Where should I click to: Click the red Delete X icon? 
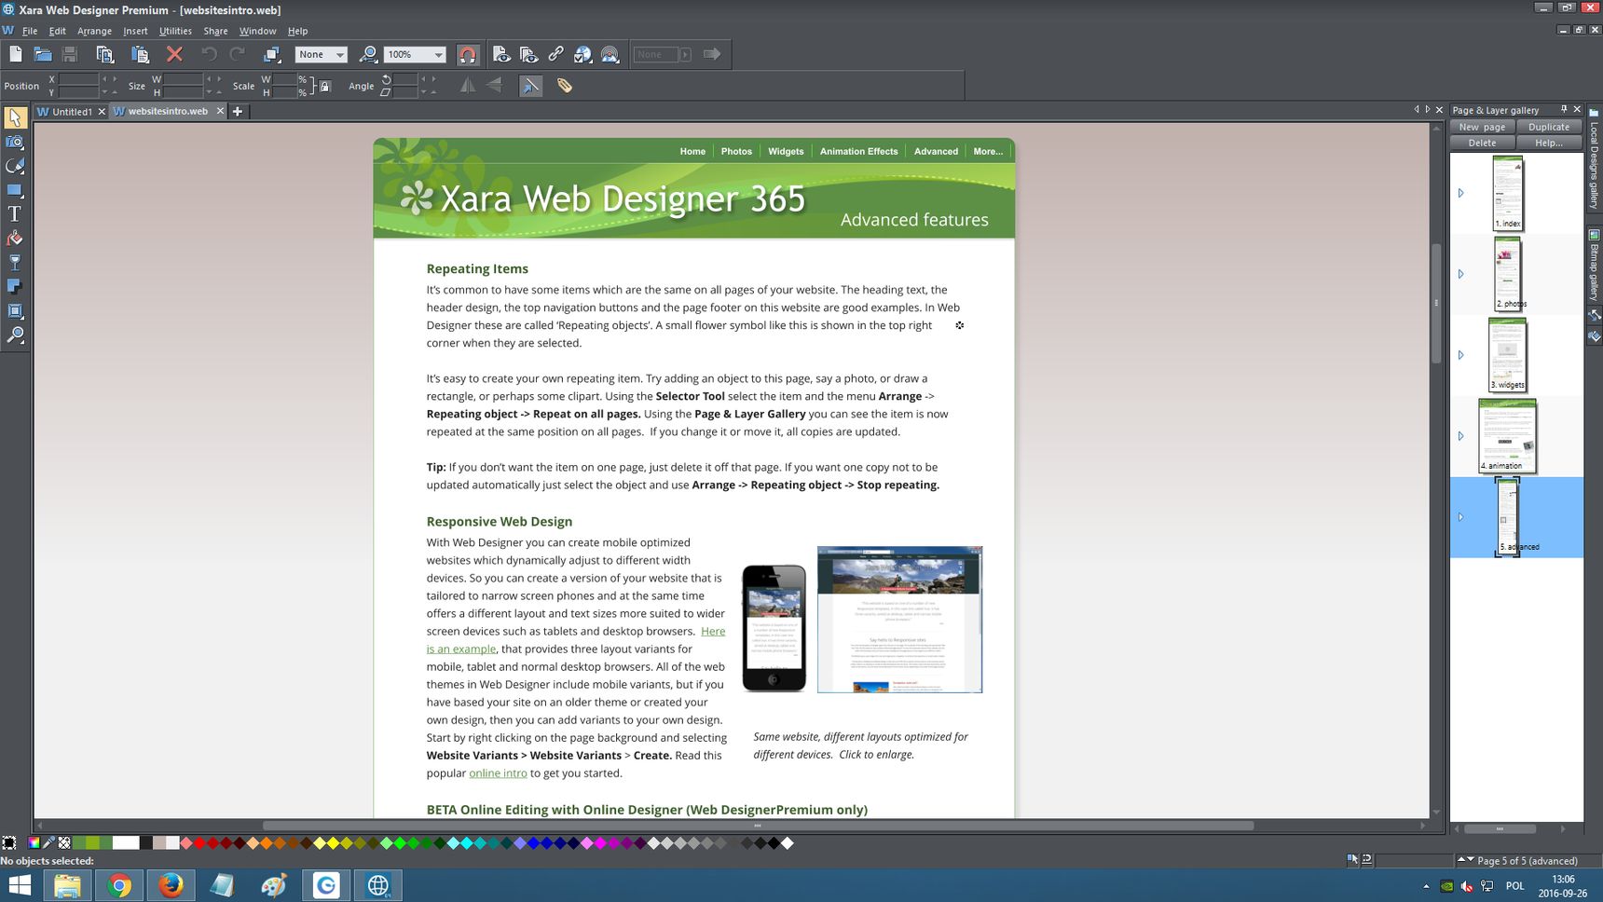(x=174, y=55)
